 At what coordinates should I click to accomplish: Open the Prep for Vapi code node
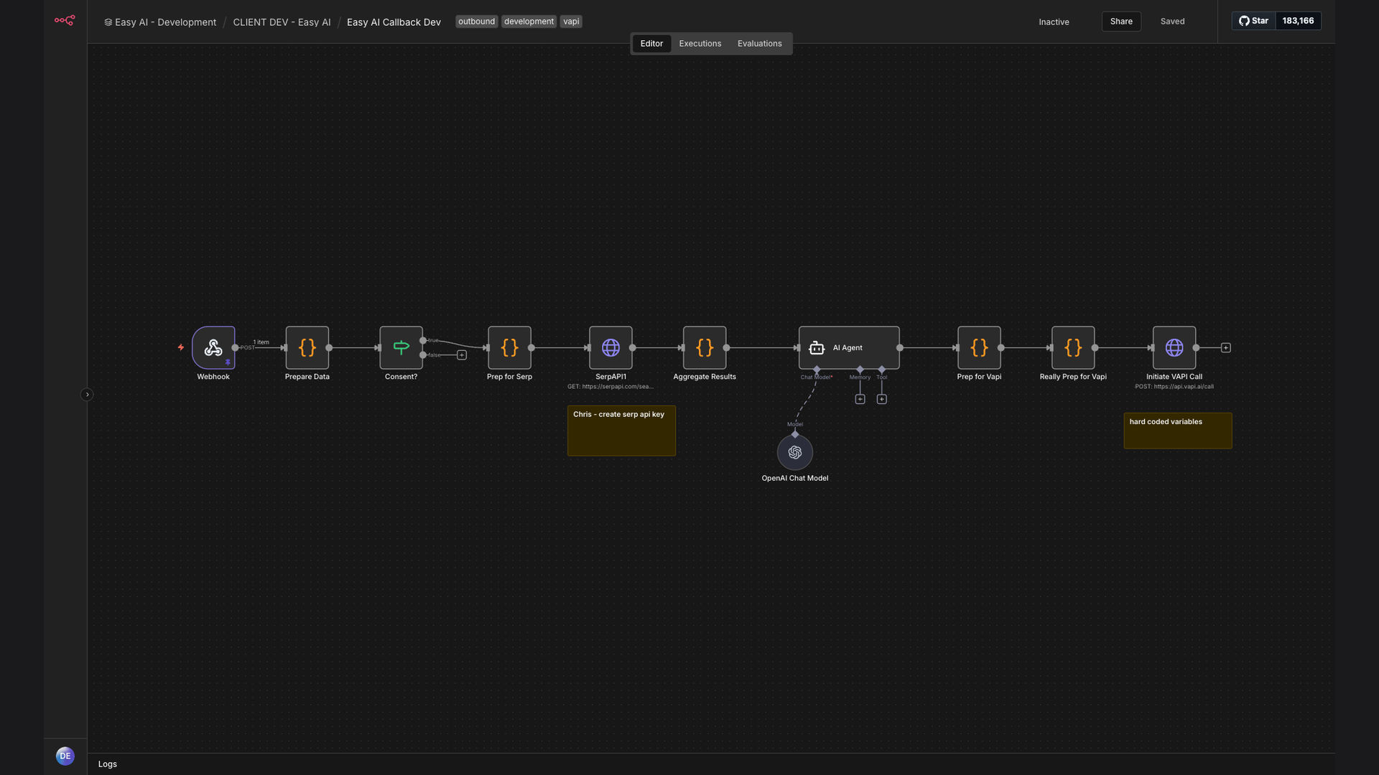coord(979,347)
